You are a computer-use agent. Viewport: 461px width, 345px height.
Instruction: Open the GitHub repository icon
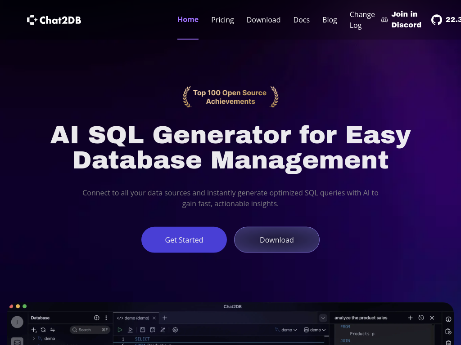[x=436, y=20]
